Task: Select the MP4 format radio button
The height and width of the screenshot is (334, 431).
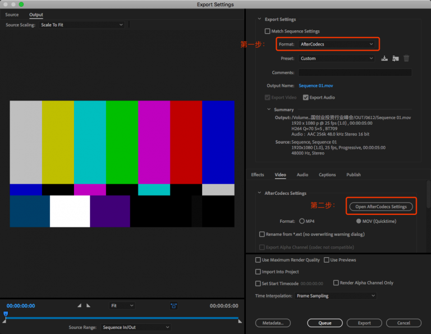Action: coord(302,221)
